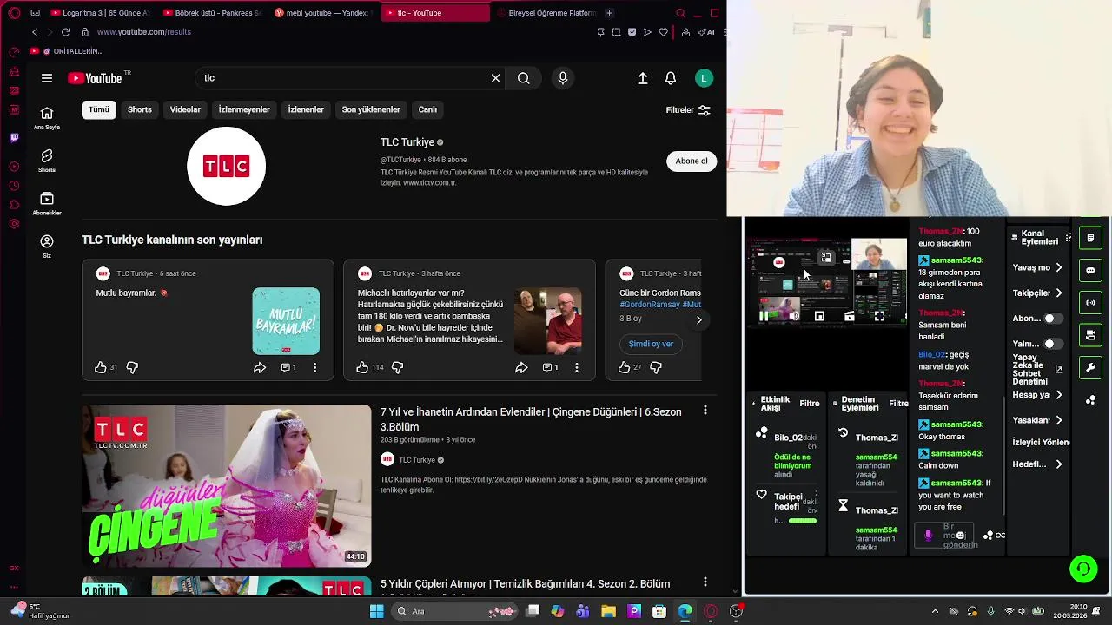Like the Michael post with 114 likes
Viewport: 1112px width, 625px height.
[x=362, y=367]
